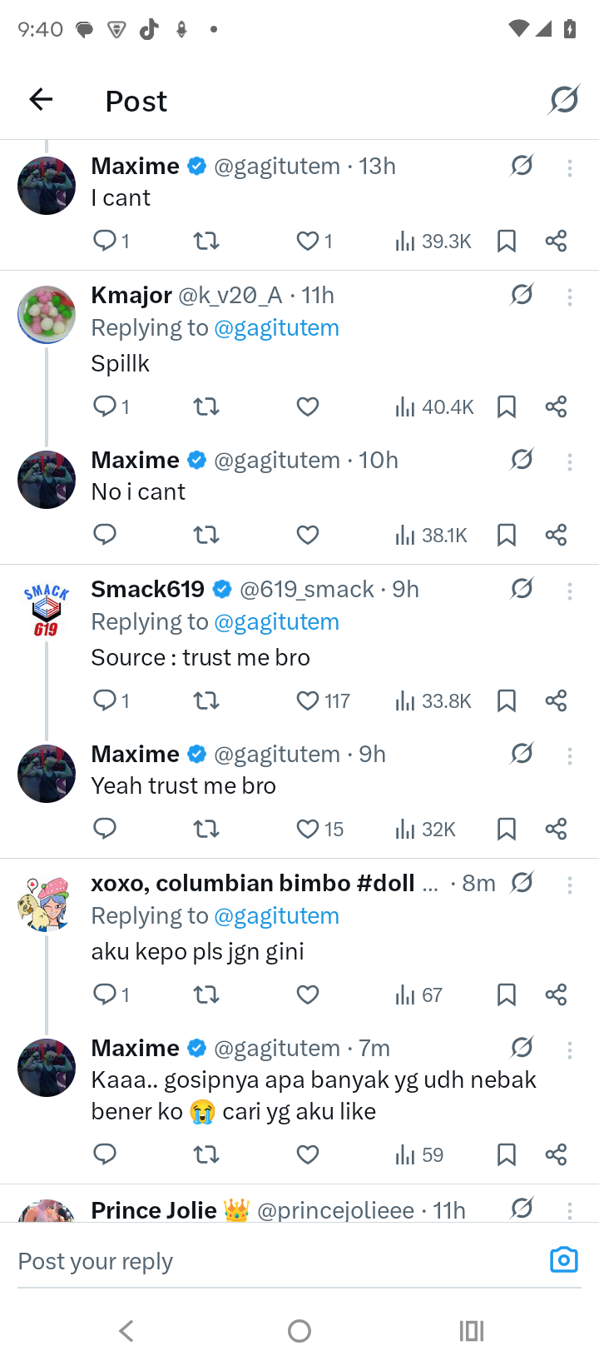599x1366 pixels.
Task: Tap Grok icon on Kmajor's reply
Action: click(x=522, y=295)
